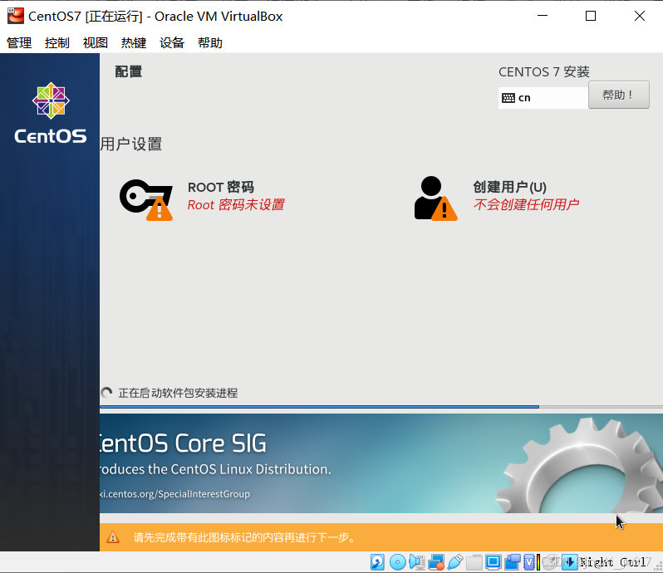Click the Right Ctrl host key label
663x573 pixels.
(x=613, y=562)
